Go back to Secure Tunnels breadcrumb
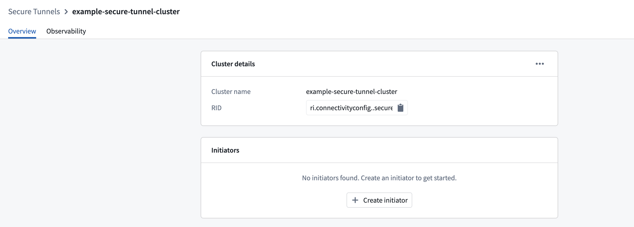This screenshot has height=227, width=634. pos(34,12)
